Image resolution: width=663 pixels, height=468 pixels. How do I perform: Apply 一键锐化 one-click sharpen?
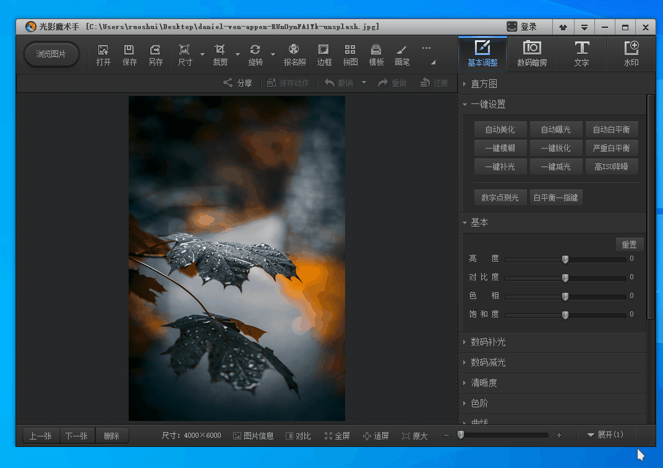pyautogui.click(x=556, y=148)
